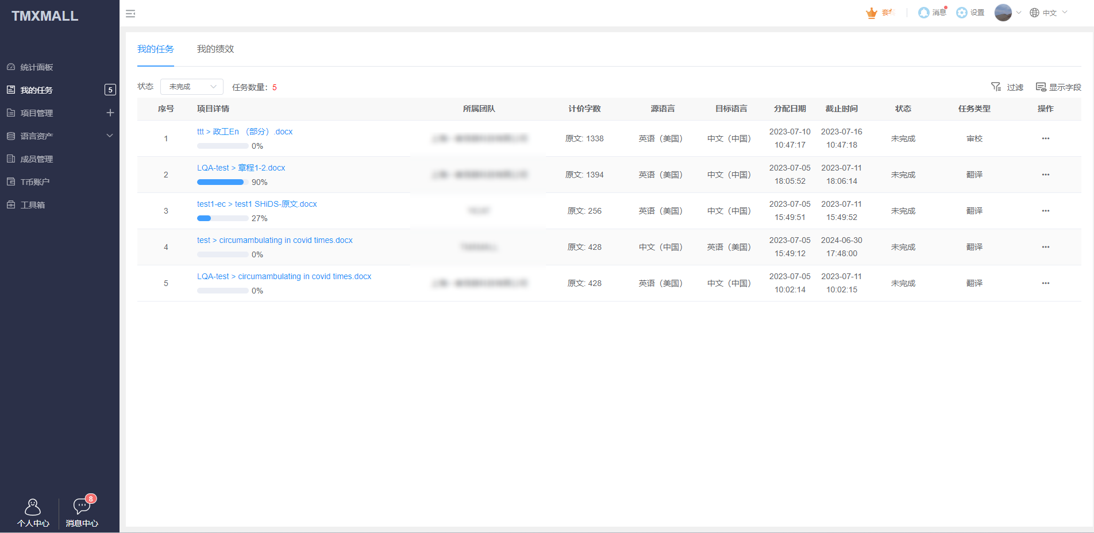
Task: Open the language selector dropdown 中文
Action: pos(1049,13)
